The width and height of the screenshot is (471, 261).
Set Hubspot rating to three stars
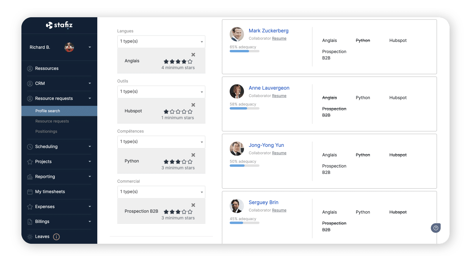(178, 112)
